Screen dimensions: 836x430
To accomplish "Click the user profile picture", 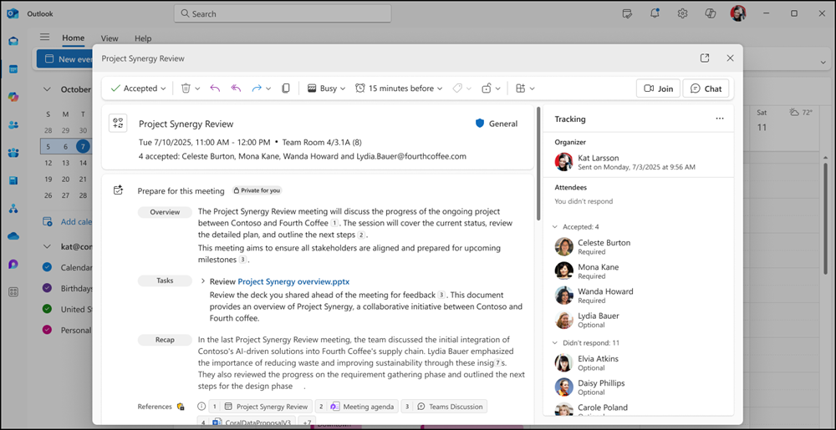I will coord(738,13).
